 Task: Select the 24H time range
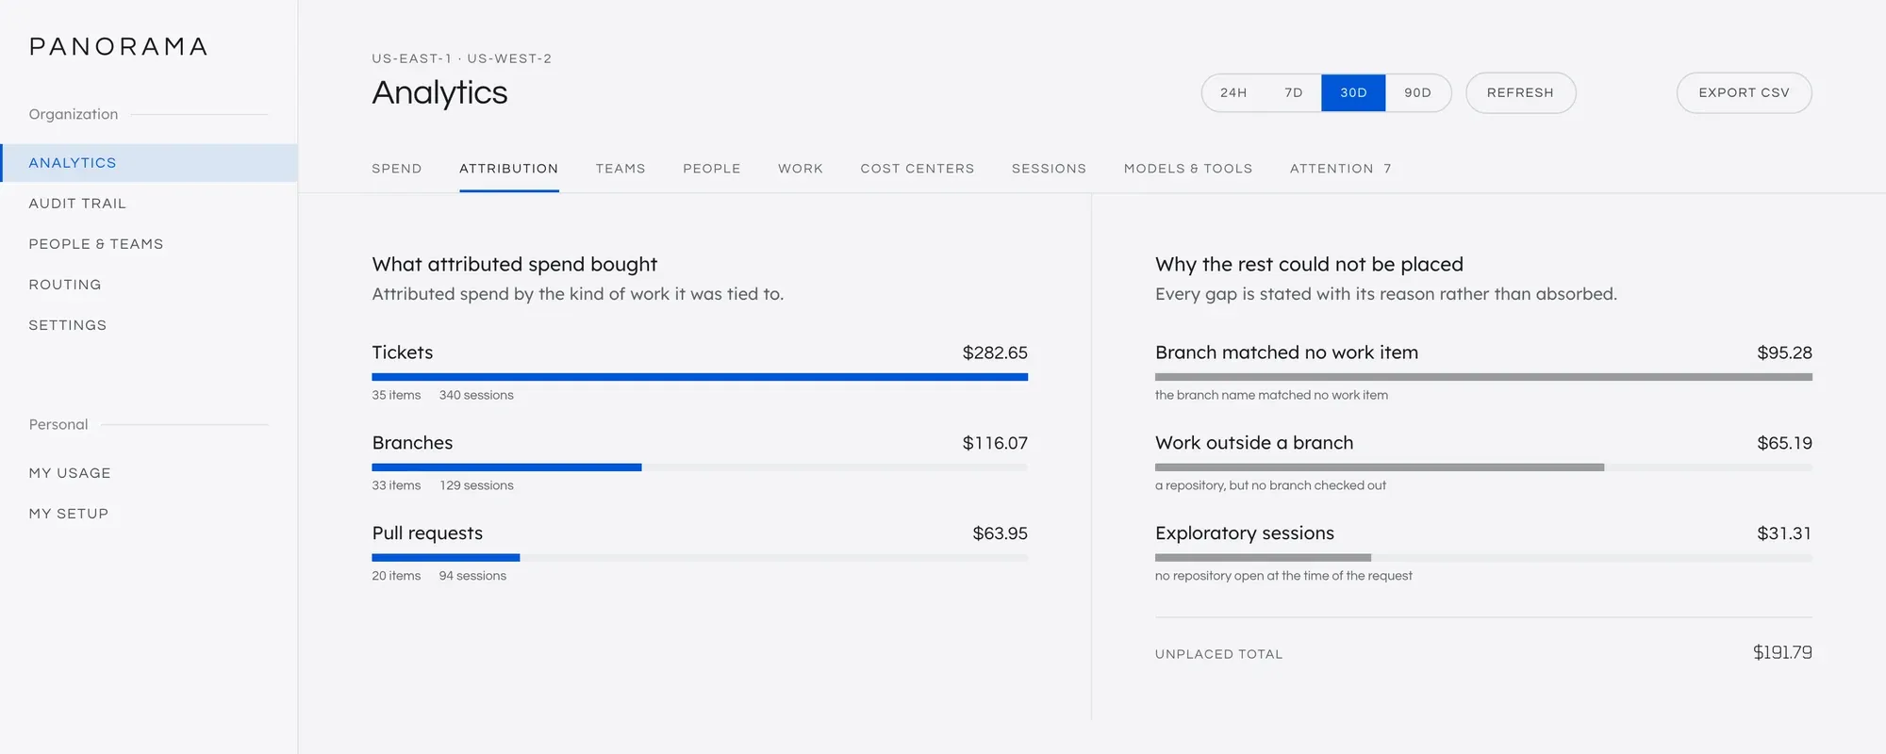pyautogui.click(x=1233, y=92)
